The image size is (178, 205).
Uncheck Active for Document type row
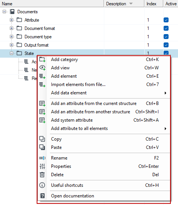166,37
